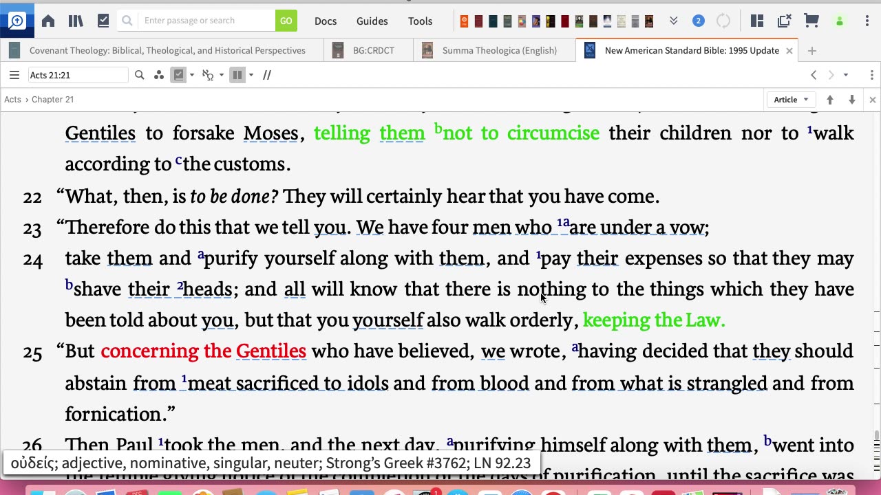Viewport: 881px width, 495px height.
Task: Close the locator bar with the X
Action: 872,100
